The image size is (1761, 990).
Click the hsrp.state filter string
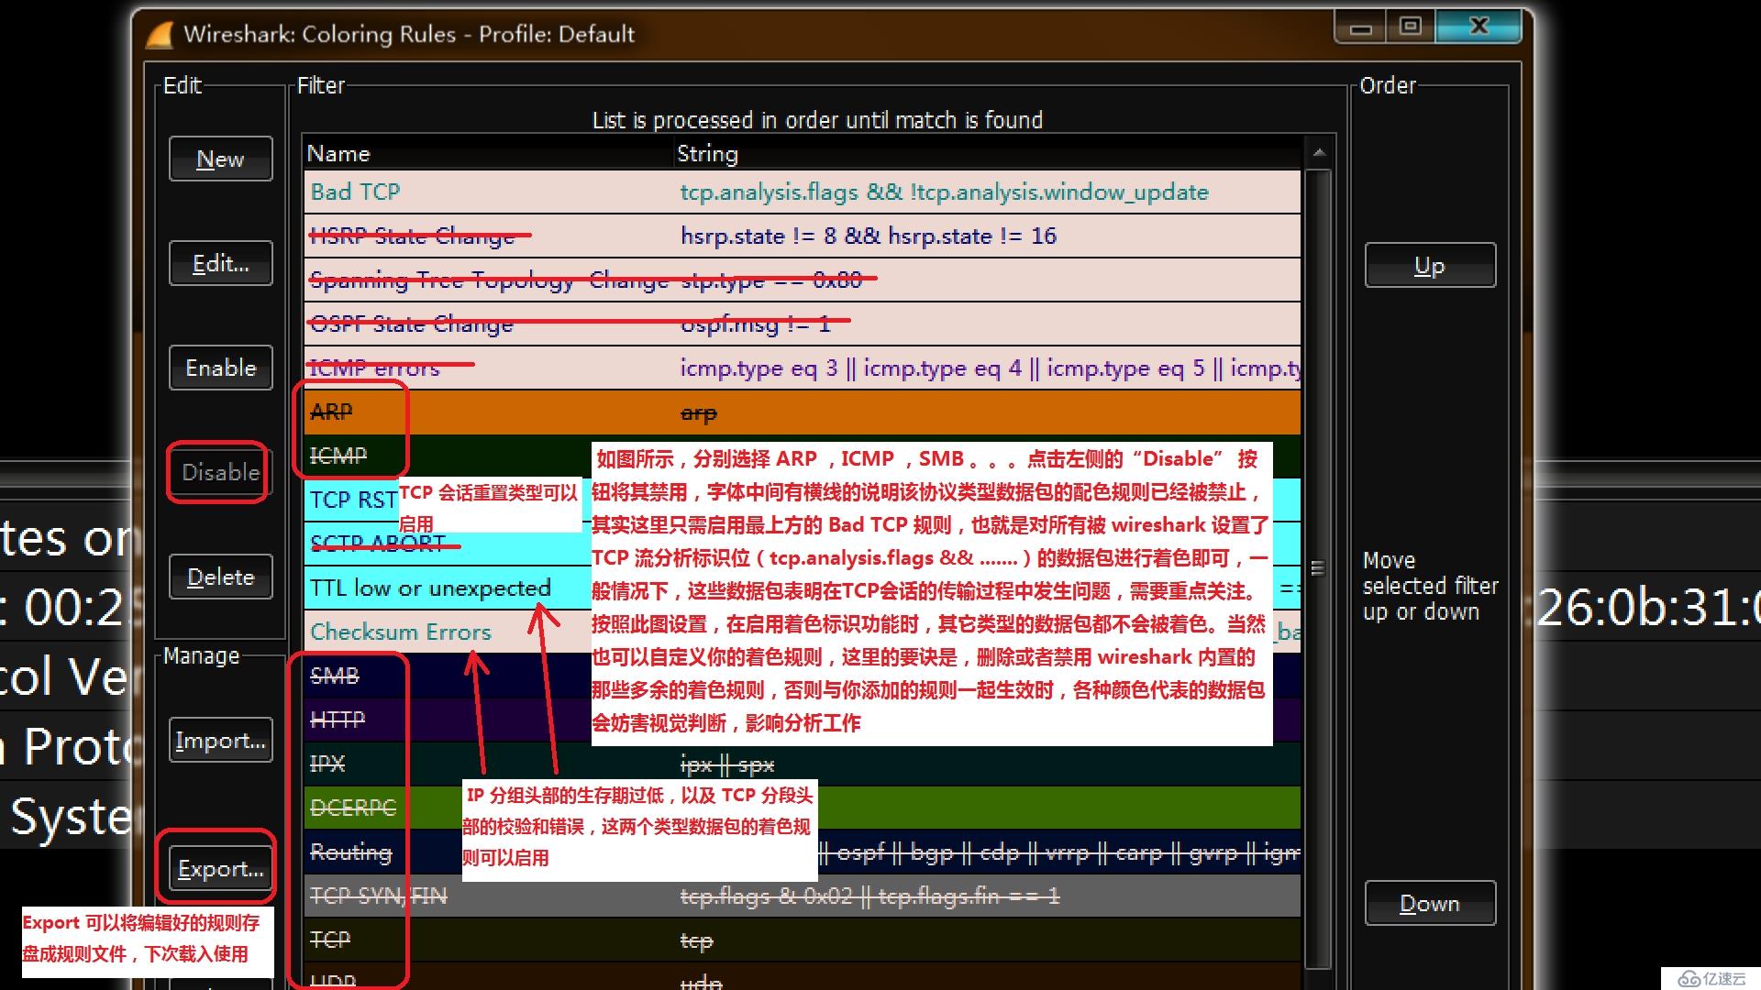(x=868, y=236)
